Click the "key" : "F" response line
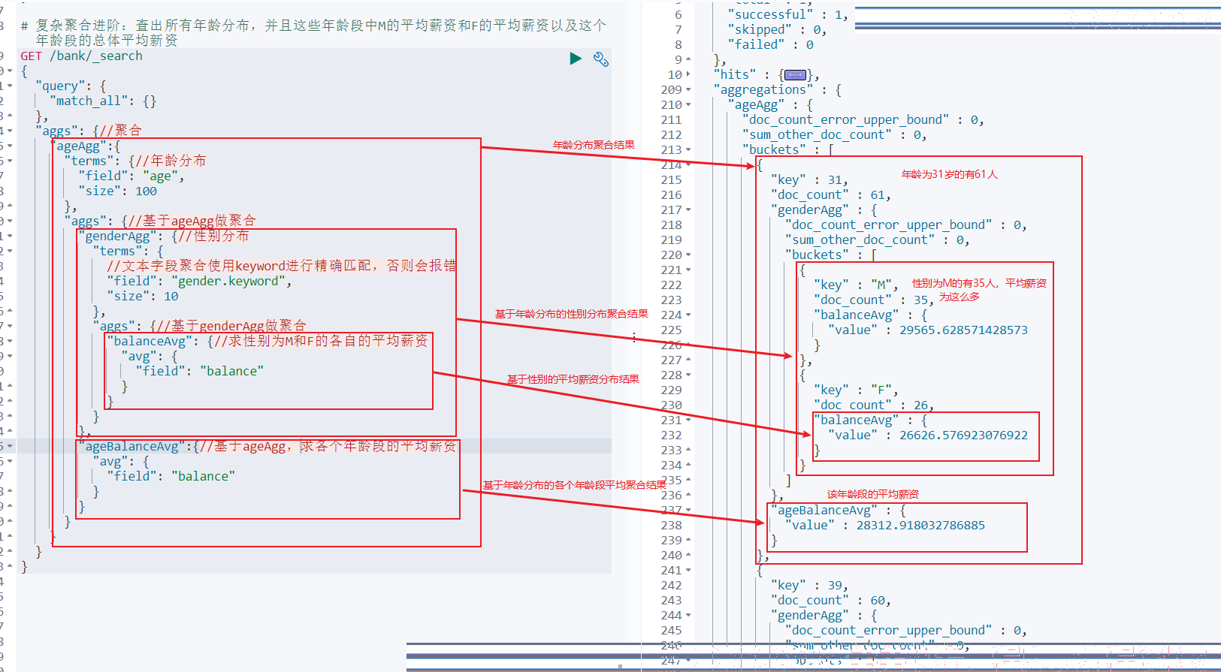This screenshot has width=1221, height=672. point(856,390)
